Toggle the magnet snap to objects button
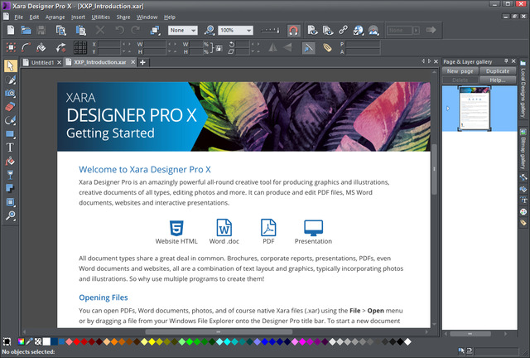Viewport: 530px width, 358px height. (293, 31)
